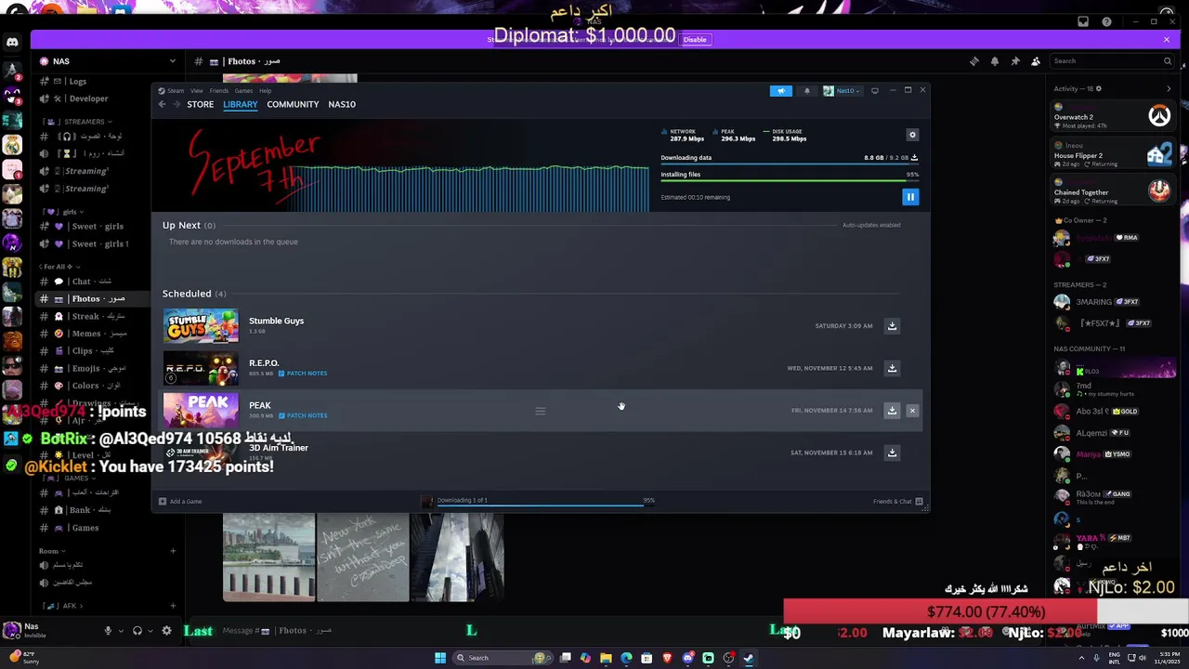Image resolution: width=1189 pixels, height=669 pixels.
Task: Open Steam Big Picture mode monitor icon
Action: point(874,91)
